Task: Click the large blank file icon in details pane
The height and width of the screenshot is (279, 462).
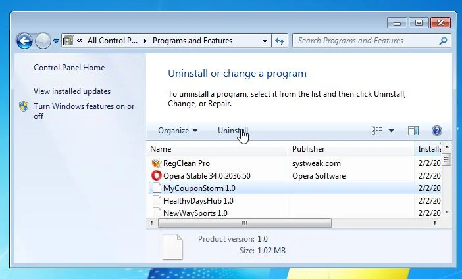Action: (172, 247)
